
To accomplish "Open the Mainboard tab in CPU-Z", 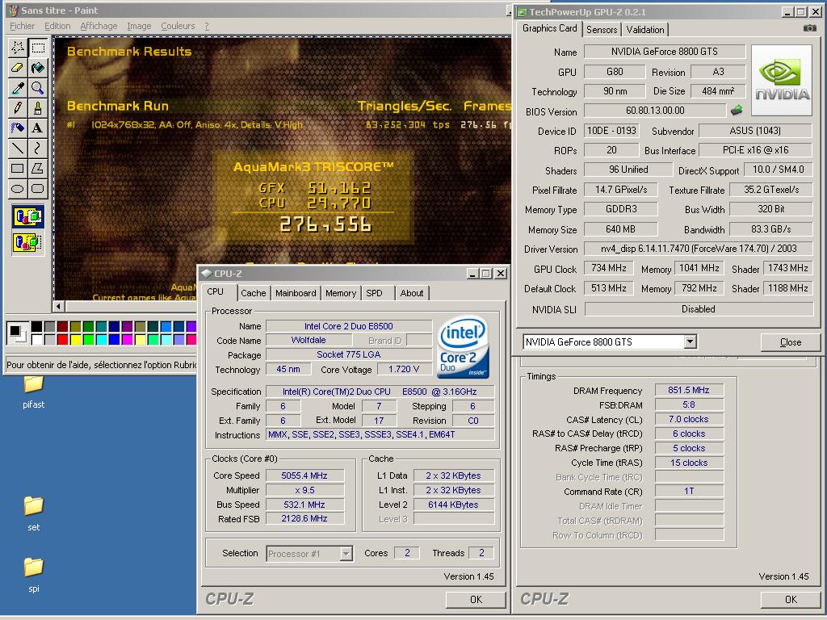I will click(x=296, y=293).
